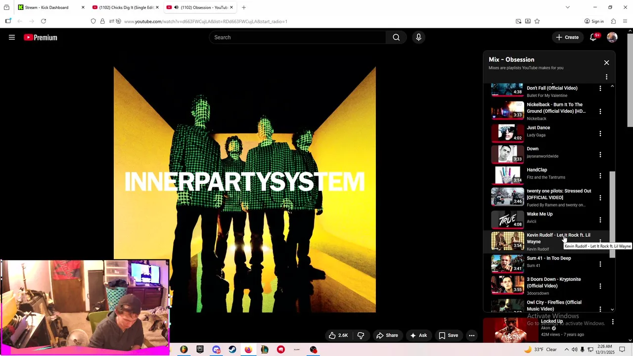
Task: Open Firefox application menu
Action: (x=625, y=21)
